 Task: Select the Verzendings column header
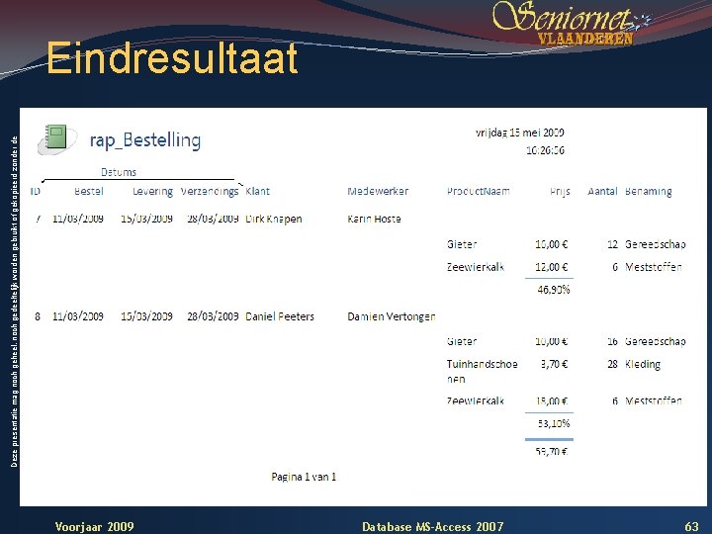click(210, 192)
